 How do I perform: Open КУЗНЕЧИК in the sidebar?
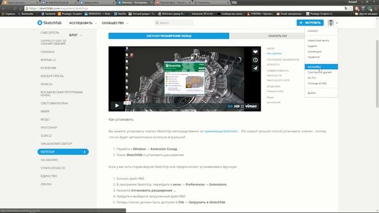pos(49,68)
